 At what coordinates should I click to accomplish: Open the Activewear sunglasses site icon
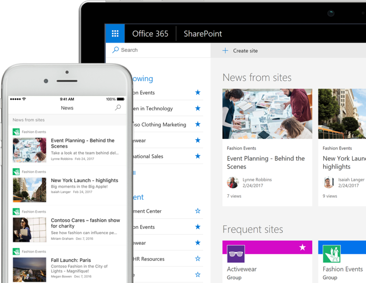tap(236, 254)
